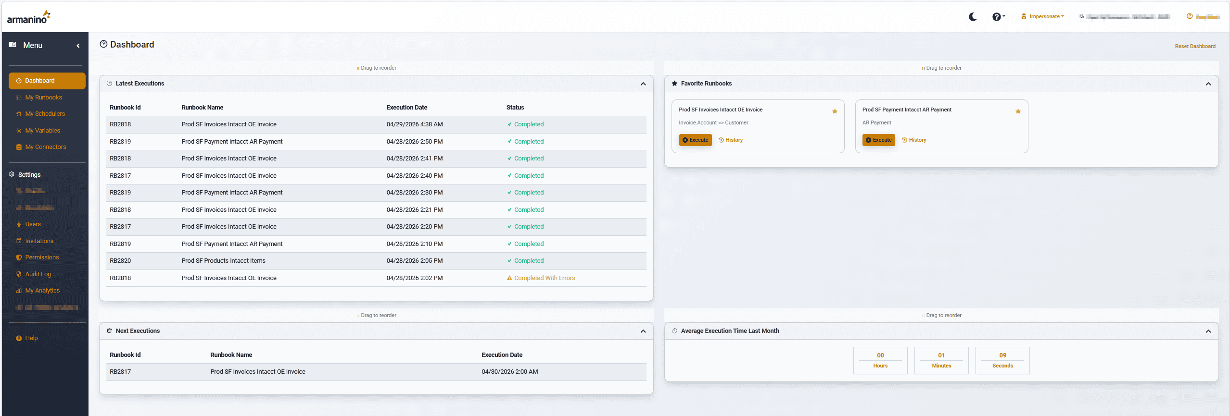Click the 09 Seconds tile
Viewport: 1230px width, 416px height.
pos(1002,360)
